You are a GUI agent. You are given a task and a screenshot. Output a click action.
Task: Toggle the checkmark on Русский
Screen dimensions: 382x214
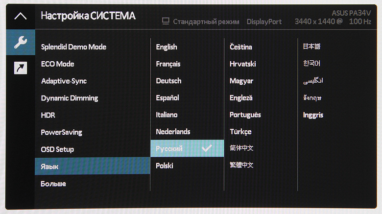click(207, 148)
